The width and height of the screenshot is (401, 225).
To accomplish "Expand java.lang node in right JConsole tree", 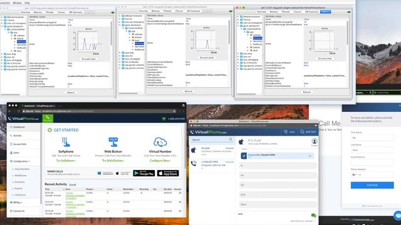I will (238, 54).
